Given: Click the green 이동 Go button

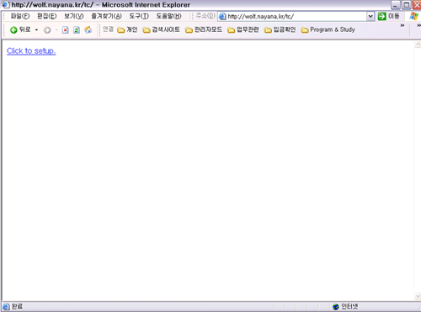Looking at the screenshot, I should click(x=389, y=16).
